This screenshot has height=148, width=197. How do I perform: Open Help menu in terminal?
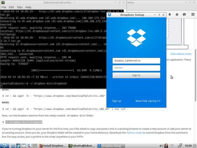[x=28, y=7]
